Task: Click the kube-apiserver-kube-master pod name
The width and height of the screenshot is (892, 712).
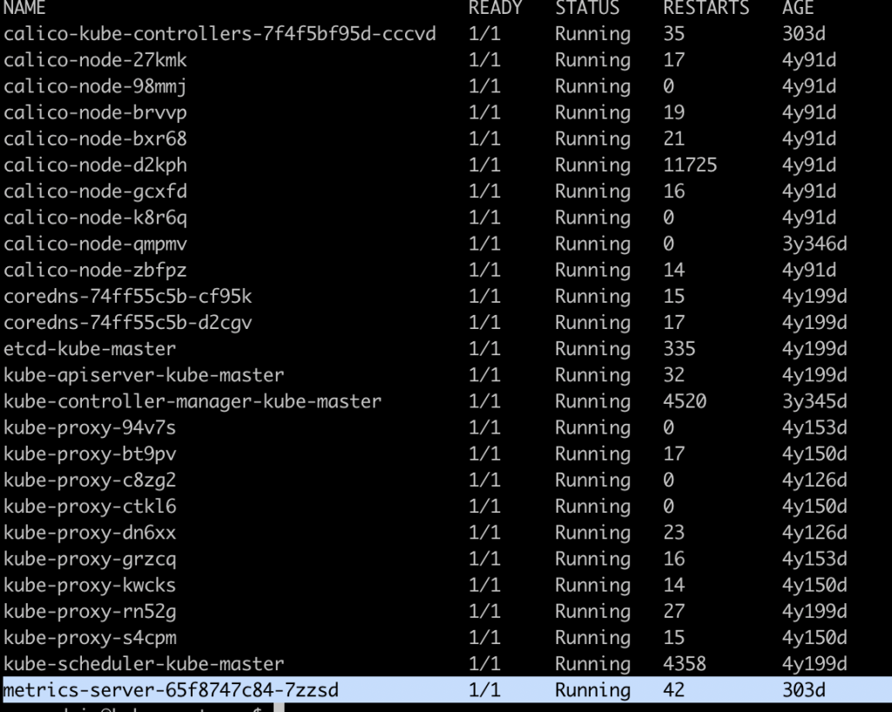Action: click(x=144, y=375)
